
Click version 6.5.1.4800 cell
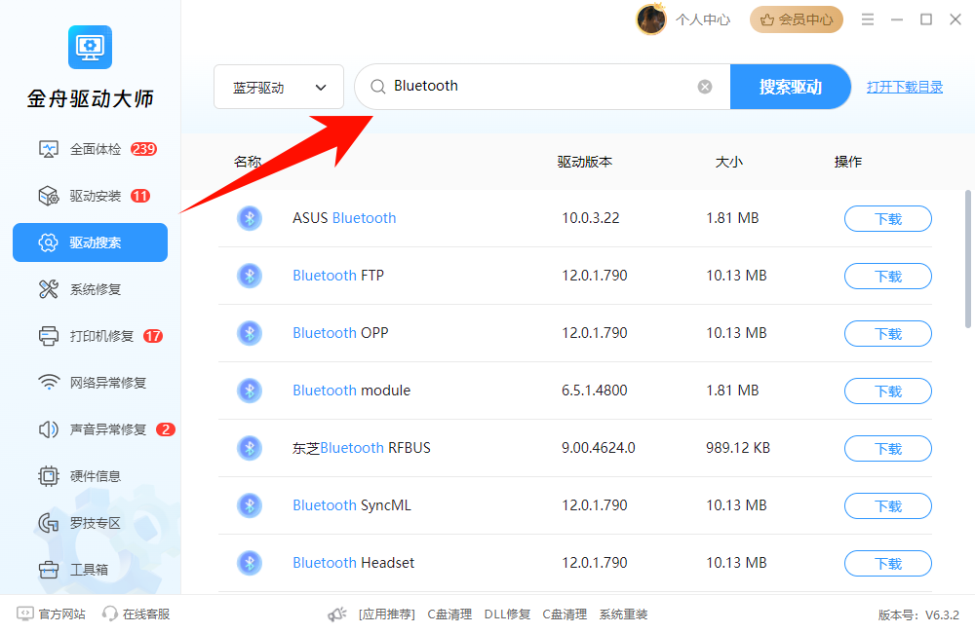click(x=595, y=391)
